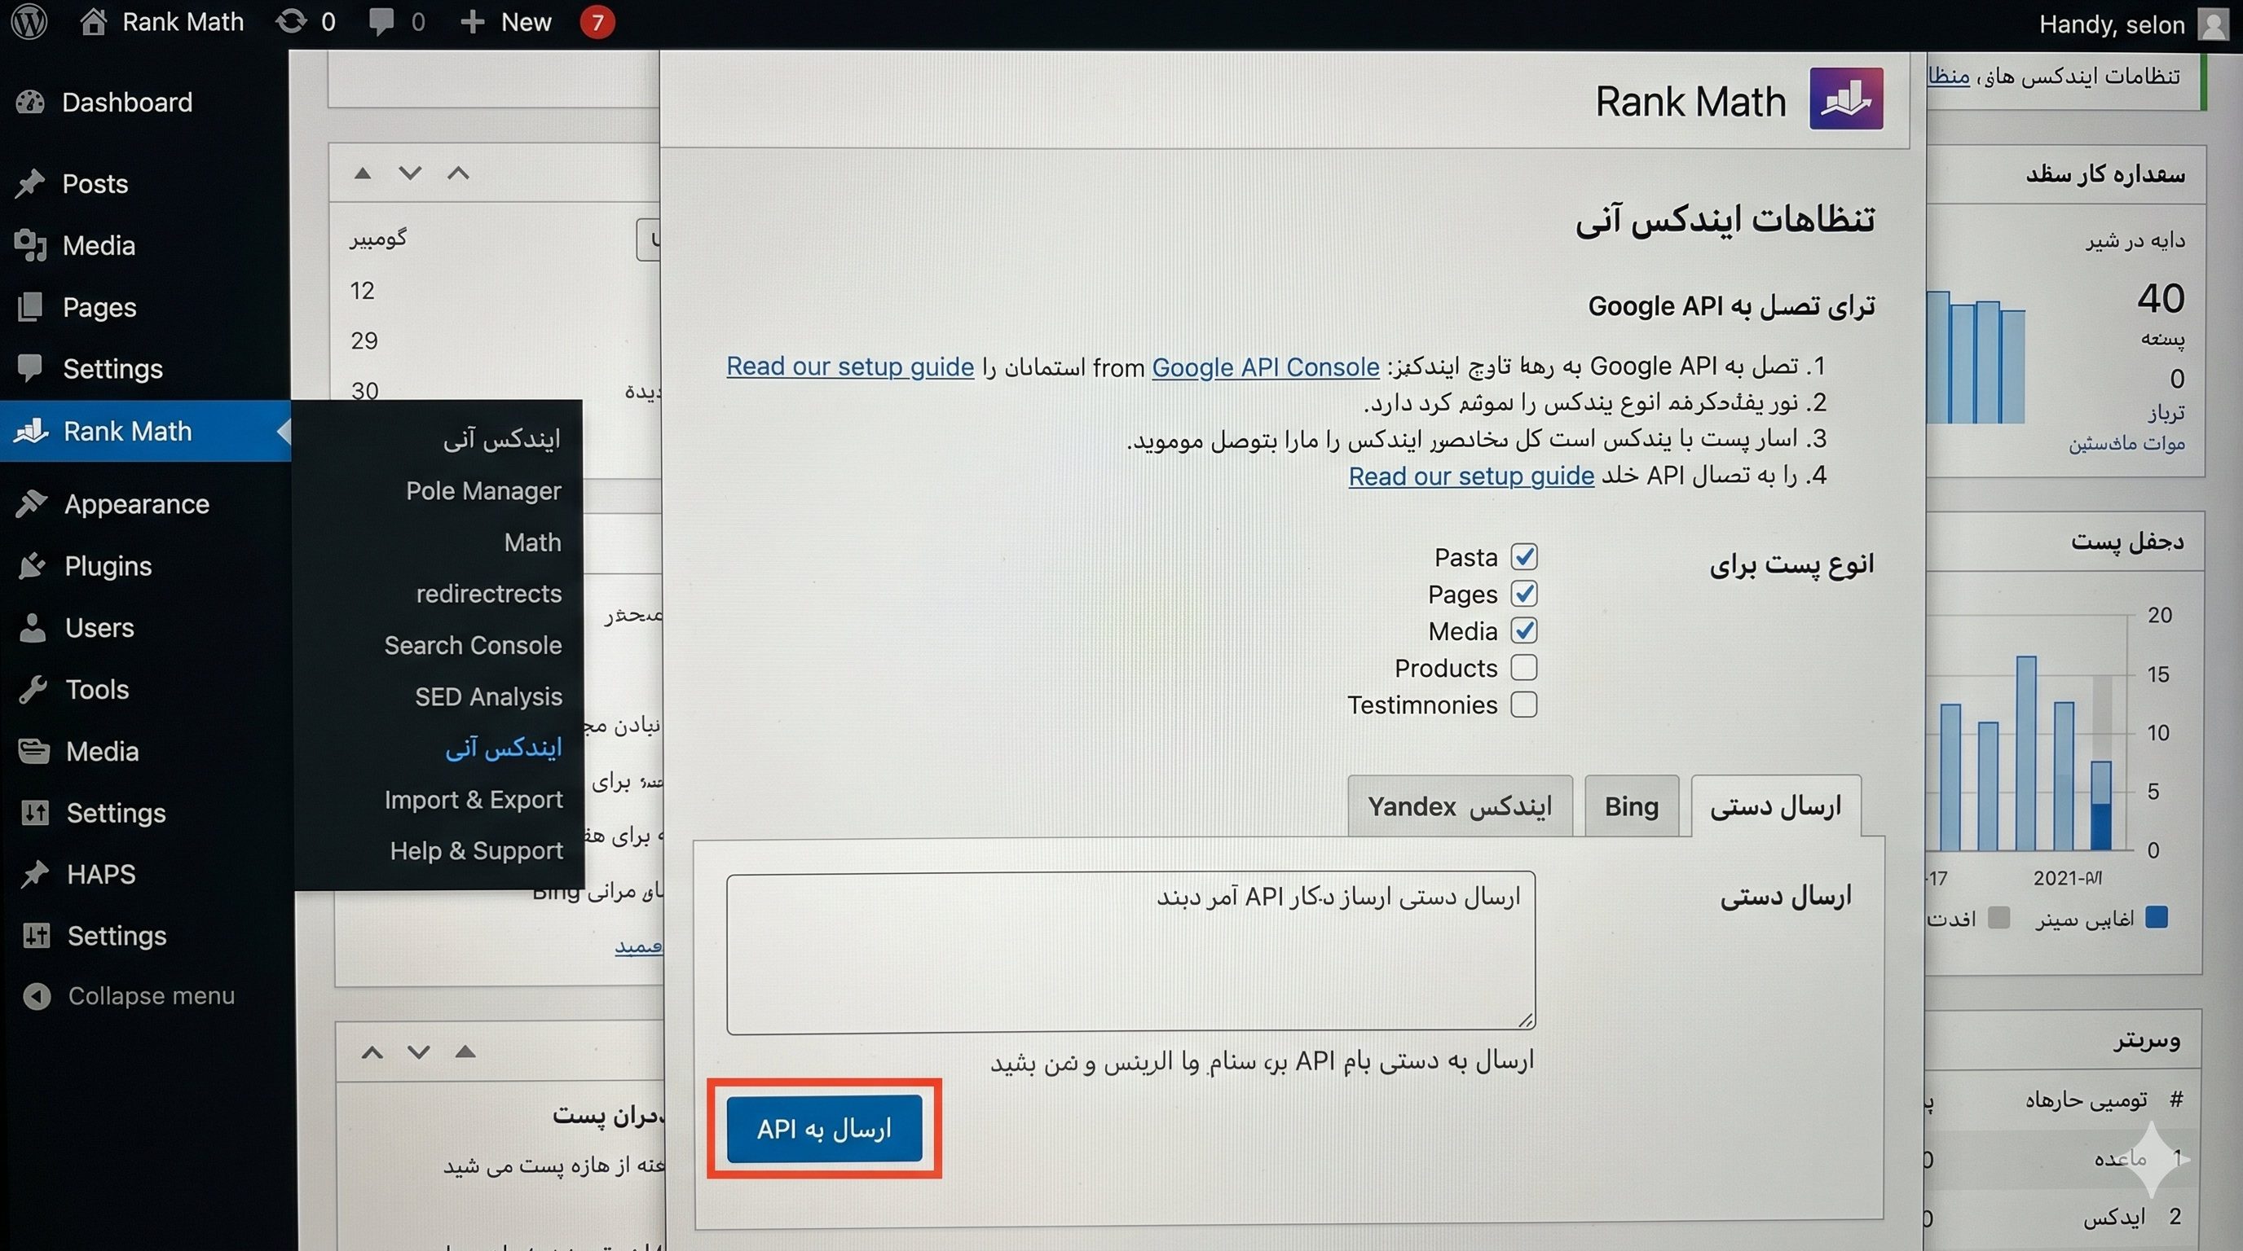Click the gray legend swatch in chart
Viewport: 2243px width, 1251px height.
(x=1999, y=917)
